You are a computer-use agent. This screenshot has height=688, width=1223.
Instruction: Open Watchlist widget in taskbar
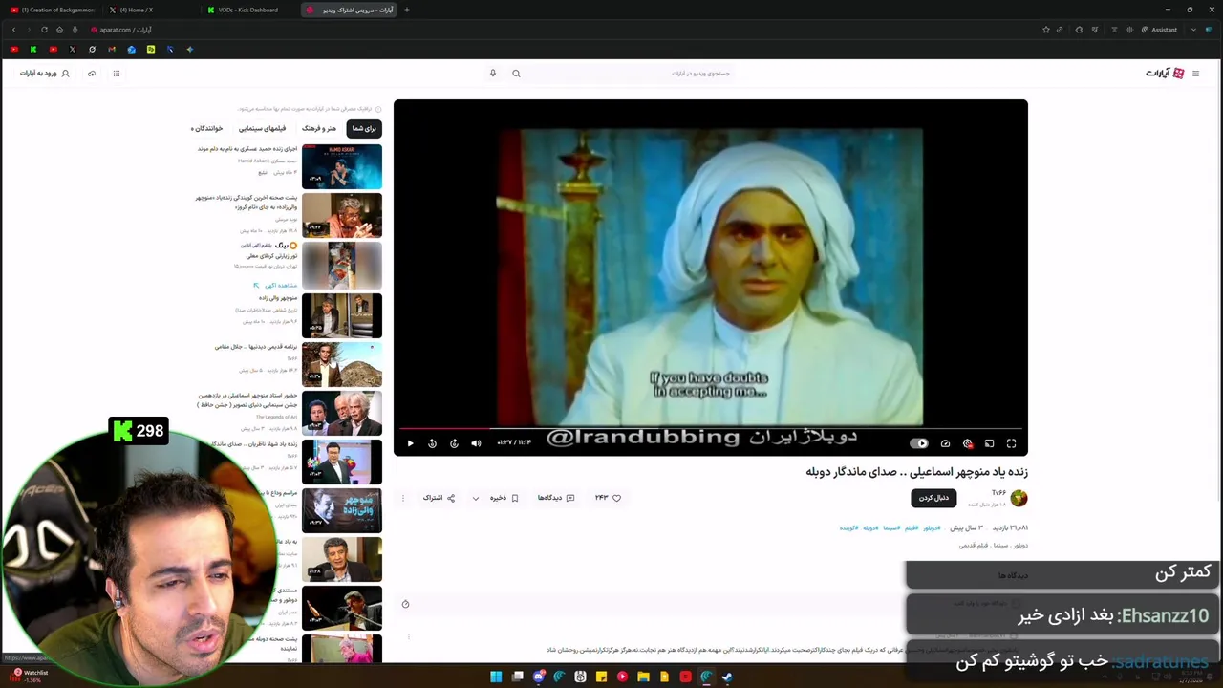29,676
